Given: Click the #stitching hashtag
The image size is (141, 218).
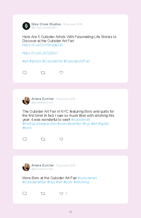Looking at the screenshot, I should coord(81,182).
